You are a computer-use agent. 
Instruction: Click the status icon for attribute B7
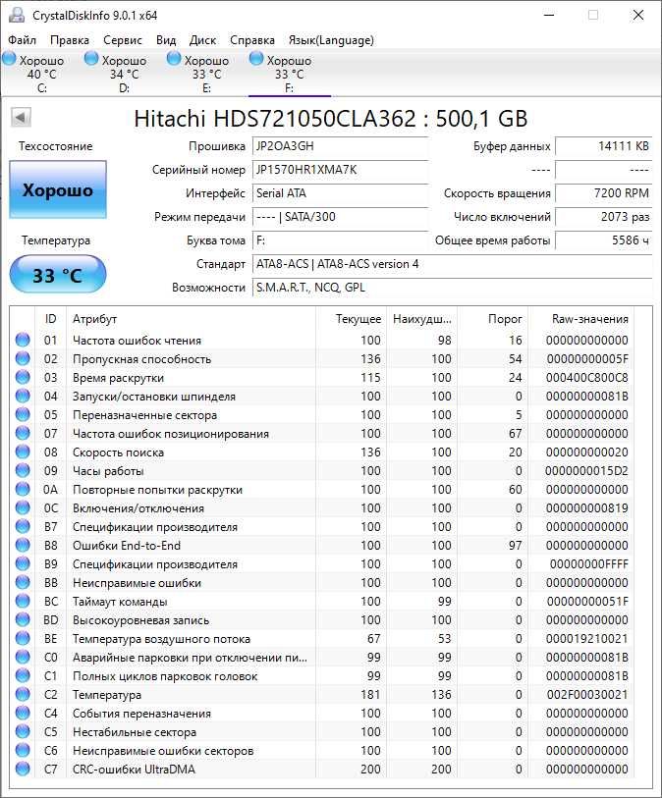coord(23,527)
